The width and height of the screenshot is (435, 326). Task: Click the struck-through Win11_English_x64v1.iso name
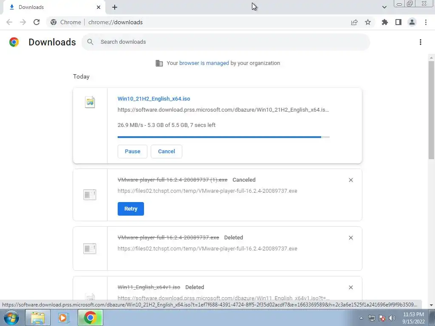click(x=149, y=287)
